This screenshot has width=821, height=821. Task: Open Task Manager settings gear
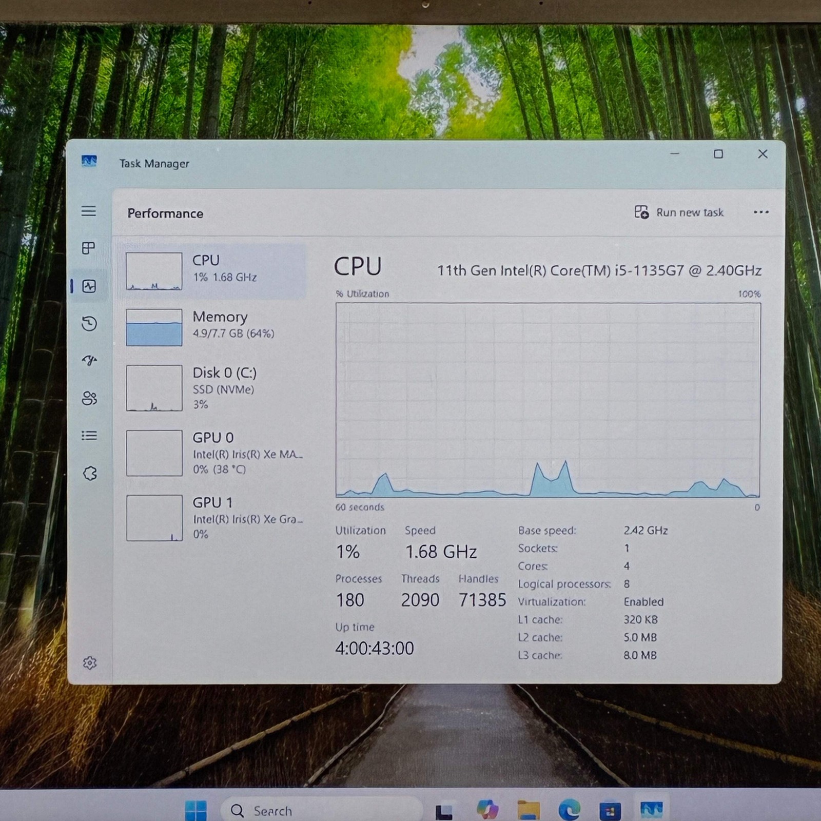90,663
